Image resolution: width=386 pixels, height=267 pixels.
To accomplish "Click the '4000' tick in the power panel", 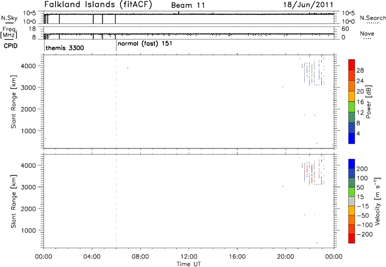I will tap(28, 66).
